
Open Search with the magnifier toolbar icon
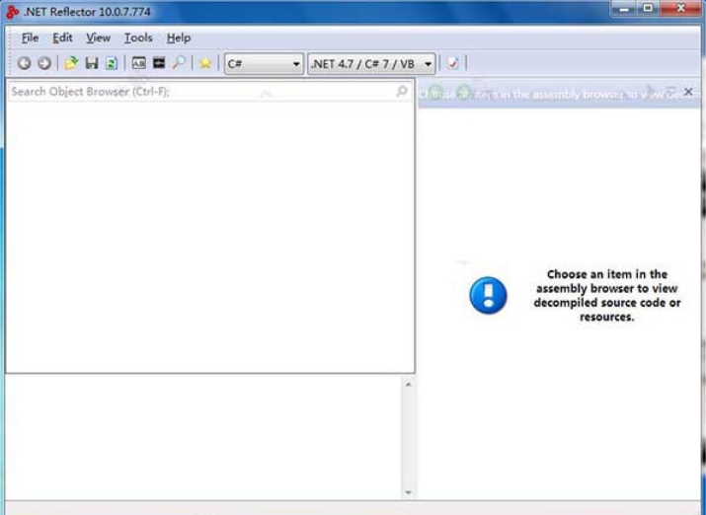click(x=179, y=63)
